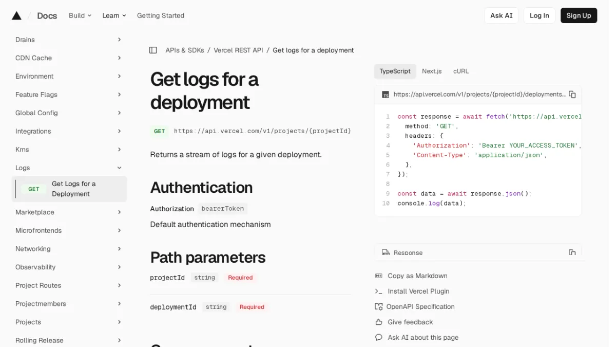Screen dimensions: 616x347
Task: Expand the Projects section chevron
Action: click(x=119, y=322)
